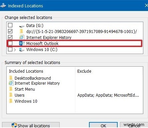The height and width of the screenshot is (128, 148).
Task: Select the Internet Explorer History tree label
Action: [x=49, y=38]
